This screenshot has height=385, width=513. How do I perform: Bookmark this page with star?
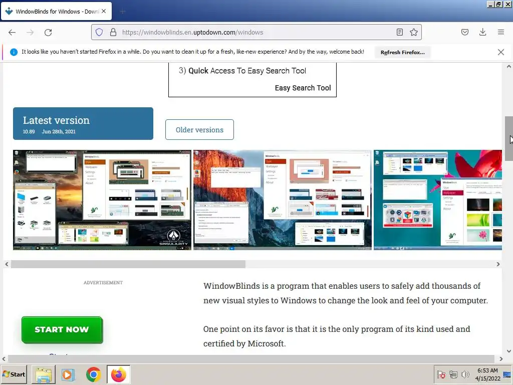coord(413,32)
